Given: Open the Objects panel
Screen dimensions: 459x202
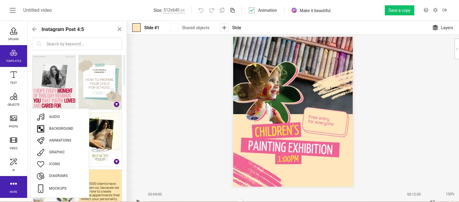Looking at the screenshot, I should [x=14, y=99].
